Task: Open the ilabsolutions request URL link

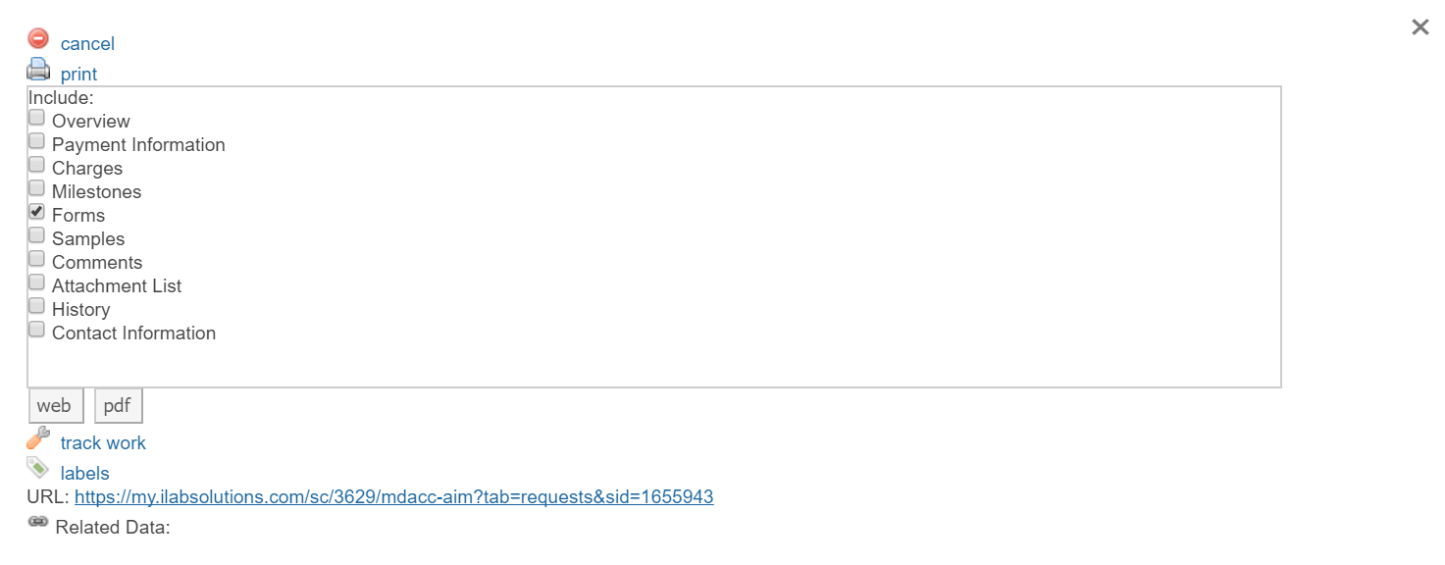Action: (x=393, y=497)
